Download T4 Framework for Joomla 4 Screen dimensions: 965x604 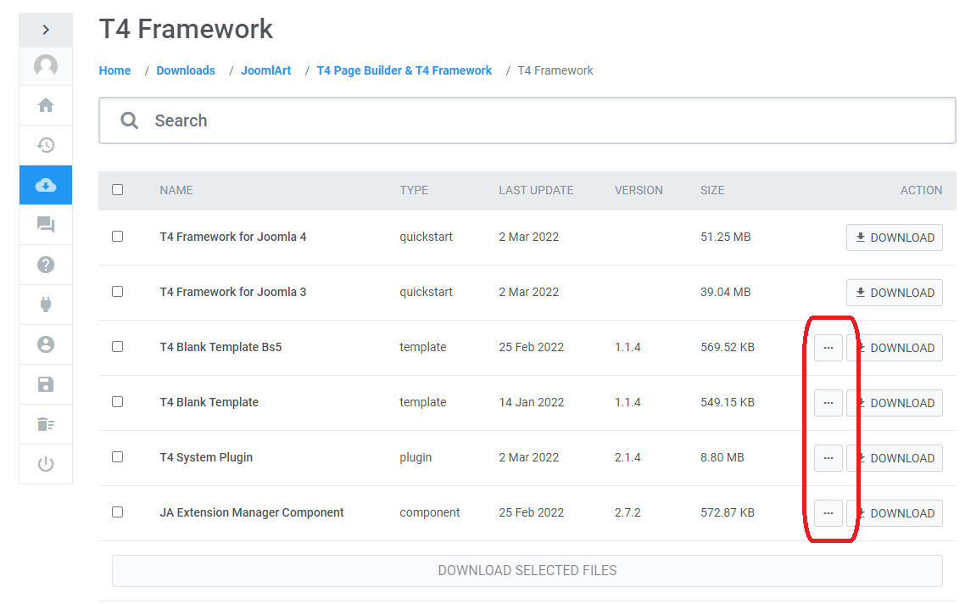[x=894, y=238]
